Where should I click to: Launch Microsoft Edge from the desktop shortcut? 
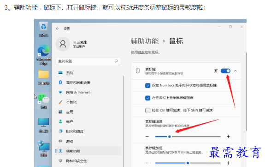click(44, 55)
